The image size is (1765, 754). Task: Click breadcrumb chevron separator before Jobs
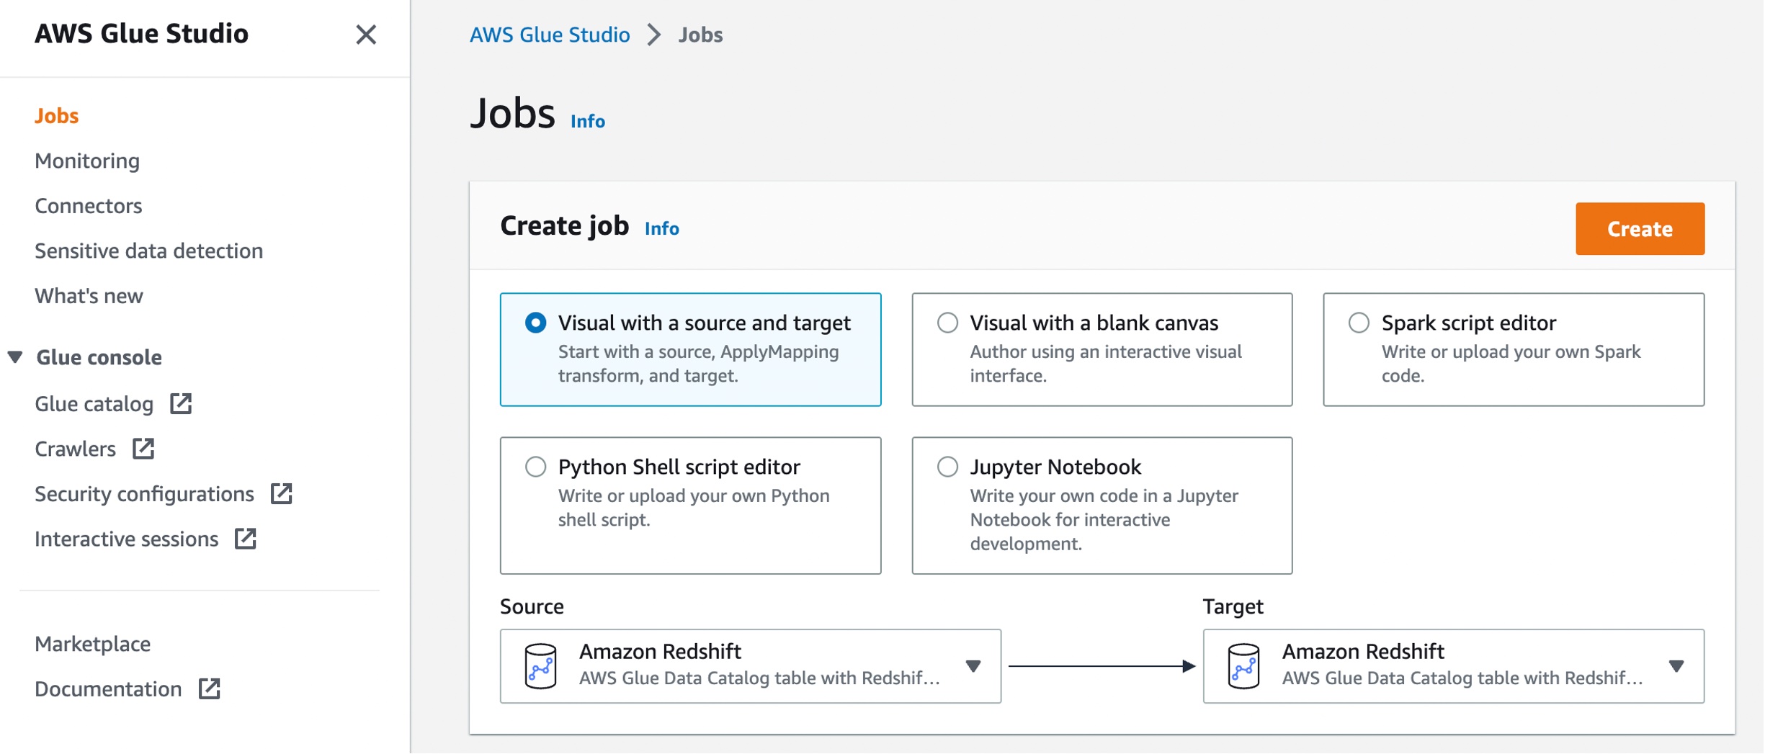pyautogui.click(x=654, y=35)
